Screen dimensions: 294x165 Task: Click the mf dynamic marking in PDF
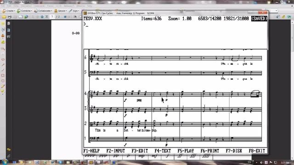tap(154, 156)
